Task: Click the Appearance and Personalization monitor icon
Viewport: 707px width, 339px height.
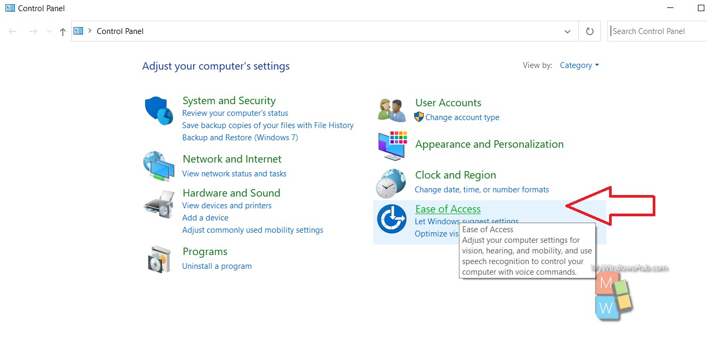Action: 392,146
